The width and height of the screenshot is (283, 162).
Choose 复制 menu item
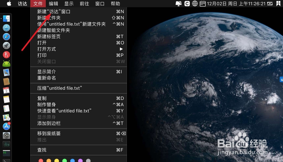(78, 98)
